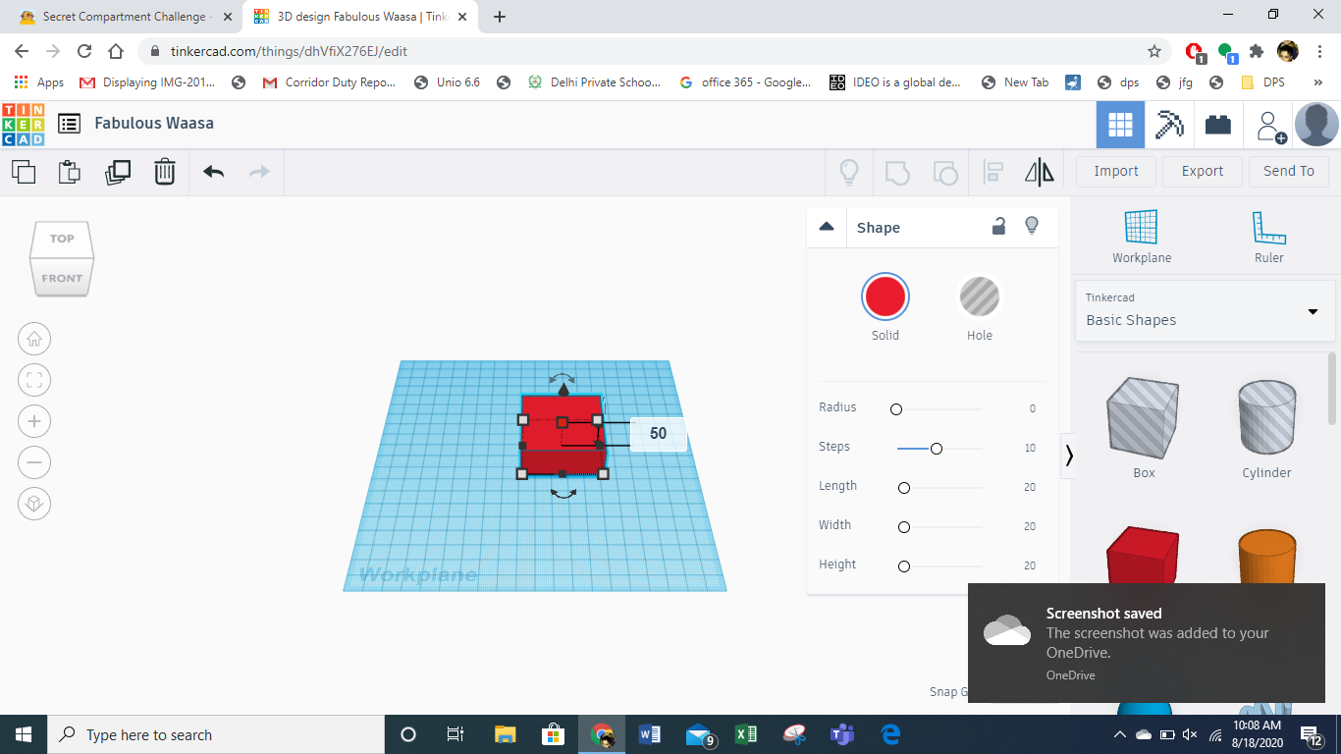
Task: Click the Group shapes icon
Action: 897,173
